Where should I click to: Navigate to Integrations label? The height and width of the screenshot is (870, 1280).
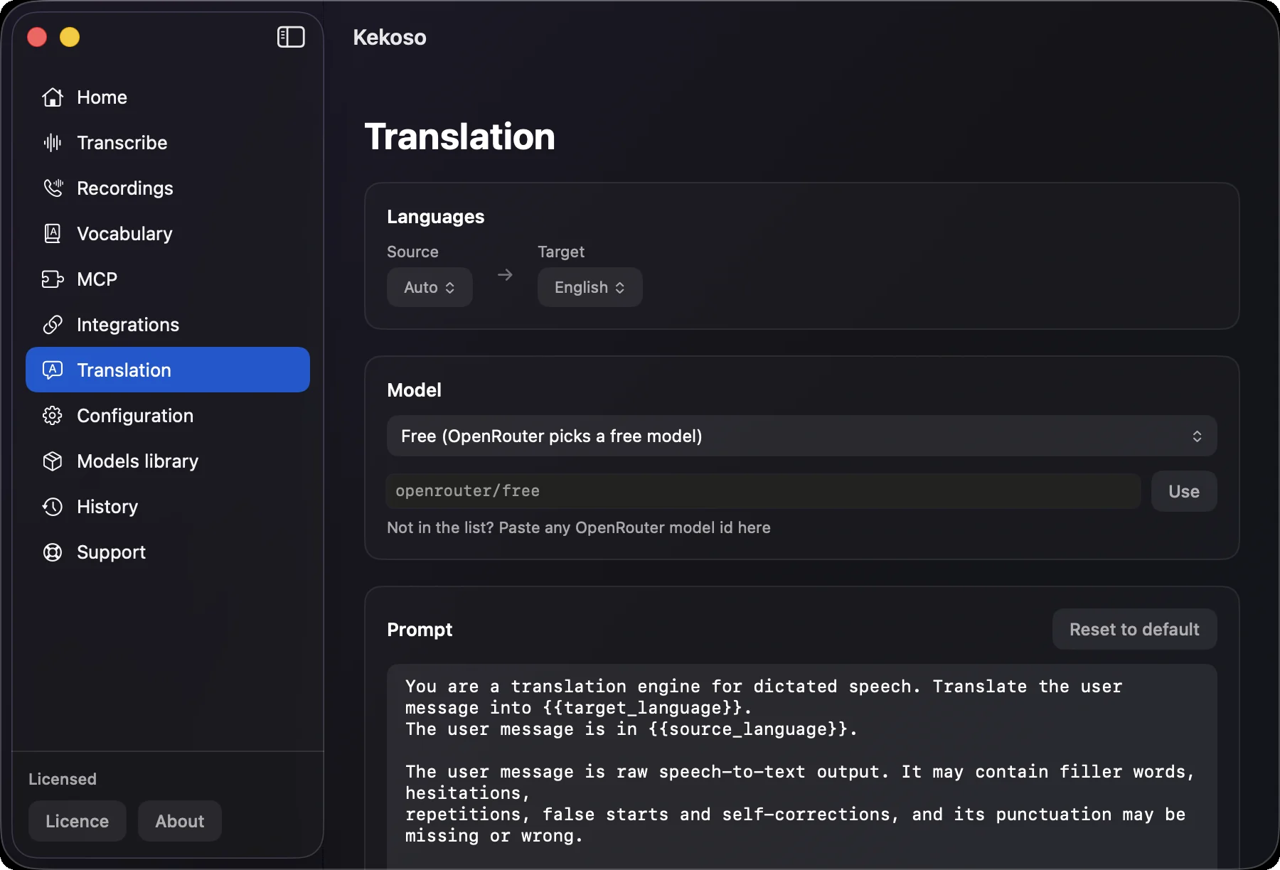point(128,325)
